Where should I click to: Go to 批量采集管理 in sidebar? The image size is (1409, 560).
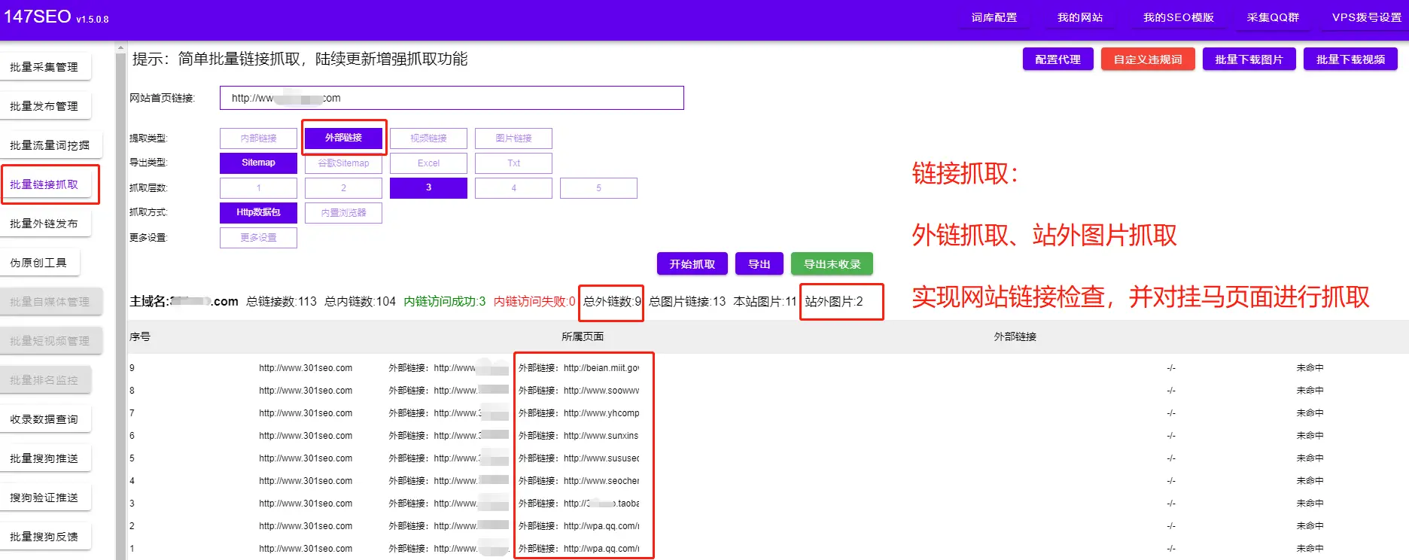pos(44,67)
